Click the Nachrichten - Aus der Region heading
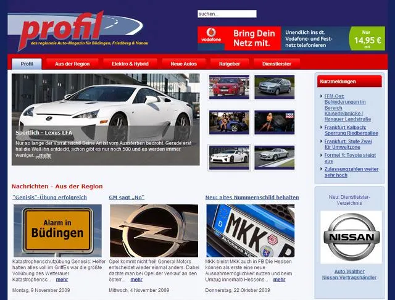 click(x=57, y=186)
